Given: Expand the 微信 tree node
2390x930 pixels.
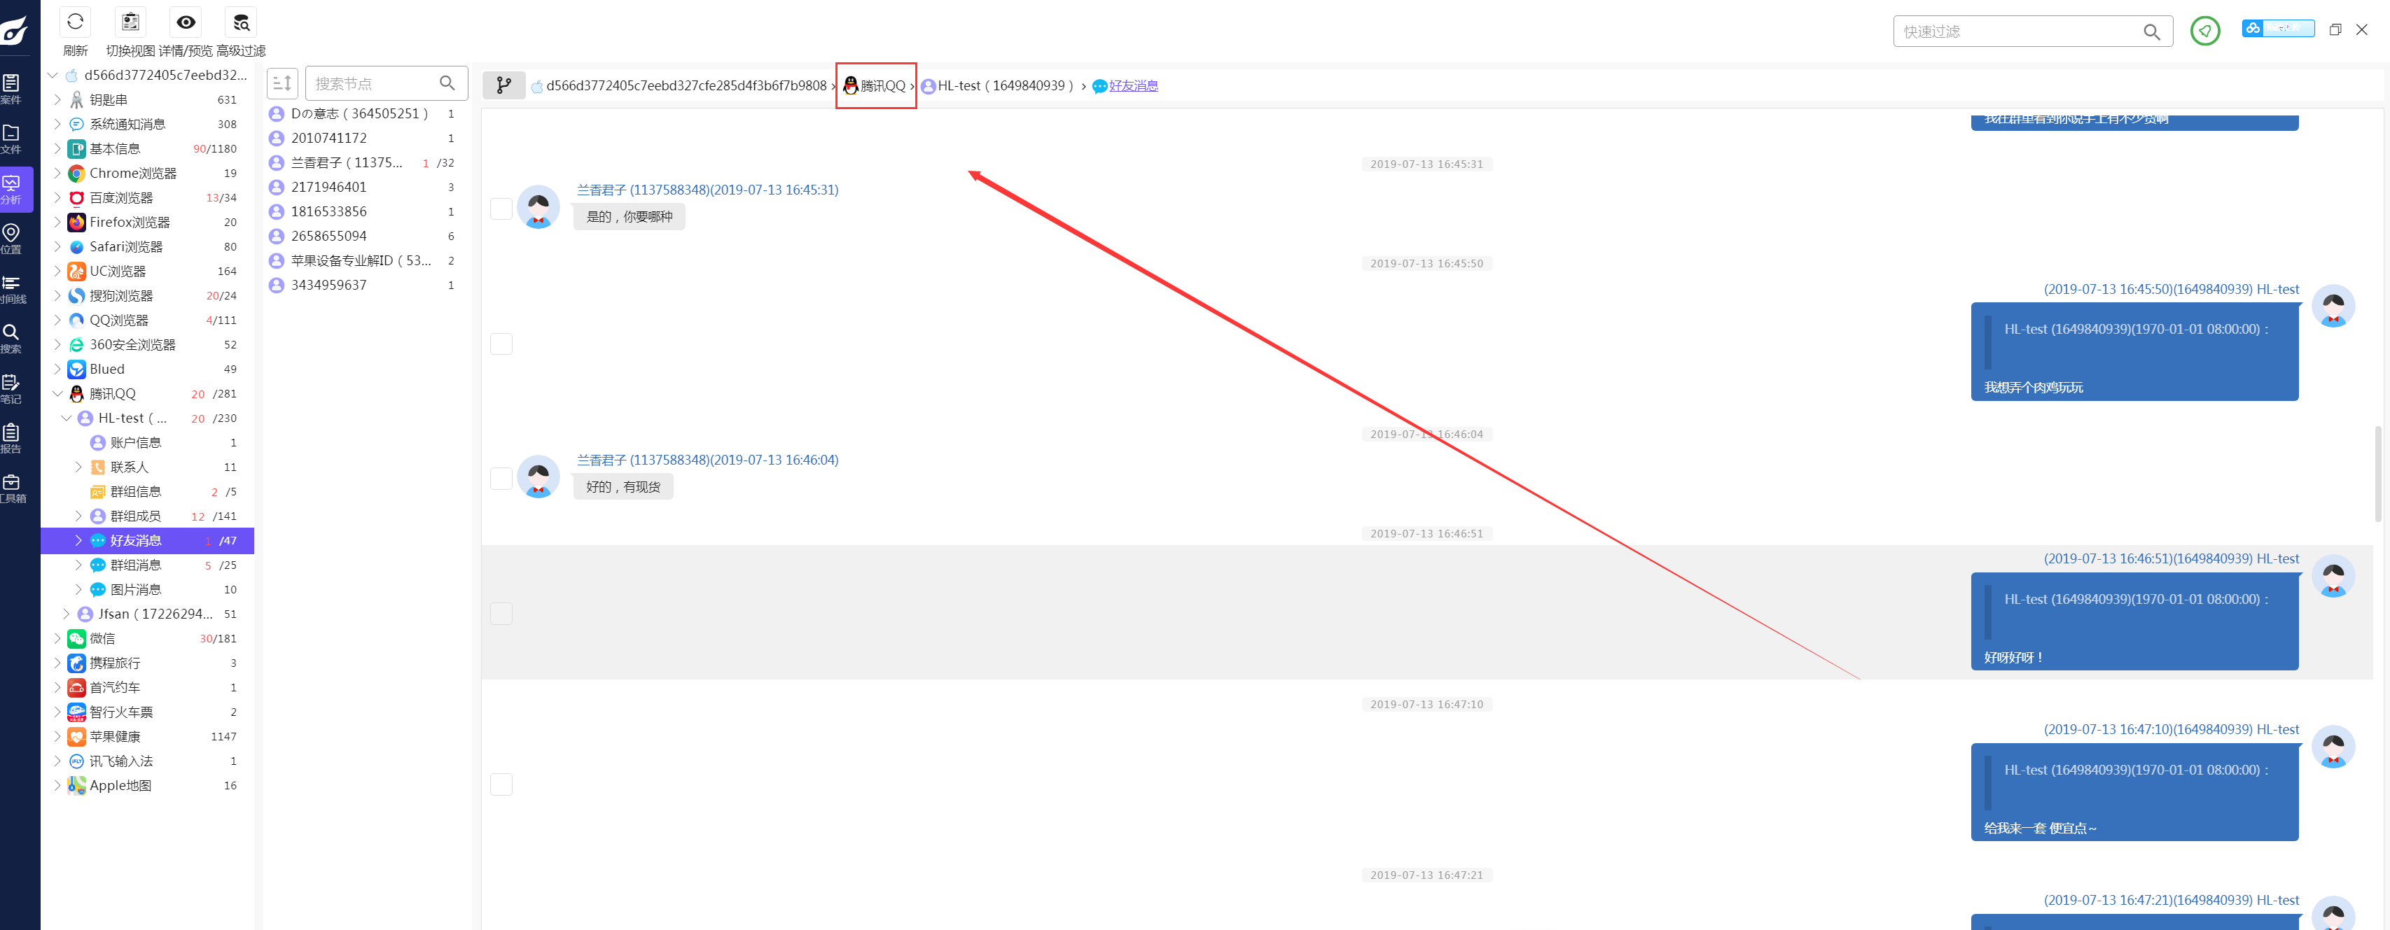Looking at the screenshot, I should 57,638.
